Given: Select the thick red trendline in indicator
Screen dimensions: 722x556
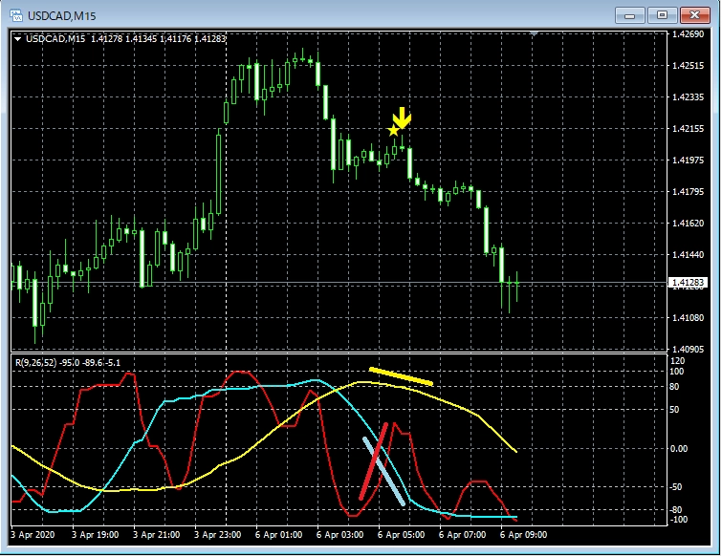Looking at the screenshot, I should click(374, 461).
